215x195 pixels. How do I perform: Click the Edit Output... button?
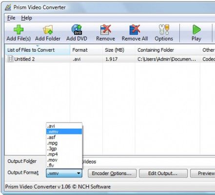(x=163, y=174)
